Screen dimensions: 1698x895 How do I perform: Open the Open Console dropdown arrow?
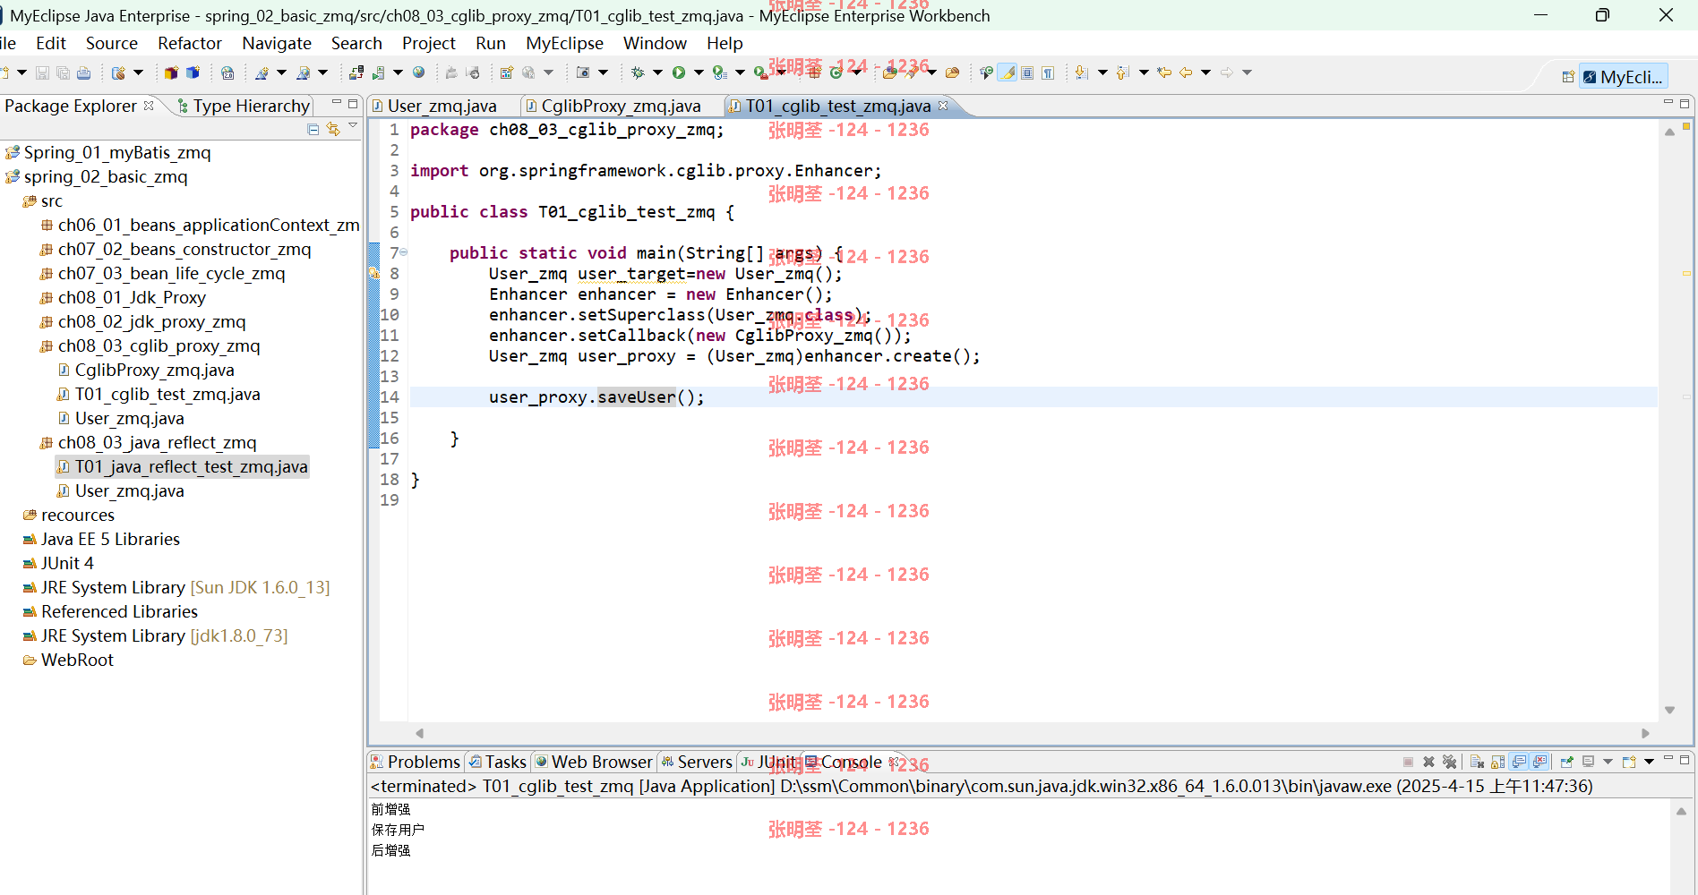coord(1649,762)
